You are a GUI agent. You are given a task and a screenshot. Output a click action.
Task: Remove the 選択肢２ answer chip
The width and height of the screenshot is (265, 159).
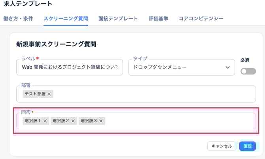[x=73, y=121]
